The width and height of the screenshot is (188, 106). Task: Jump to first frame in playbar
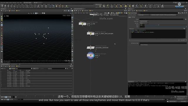point(2,97)
